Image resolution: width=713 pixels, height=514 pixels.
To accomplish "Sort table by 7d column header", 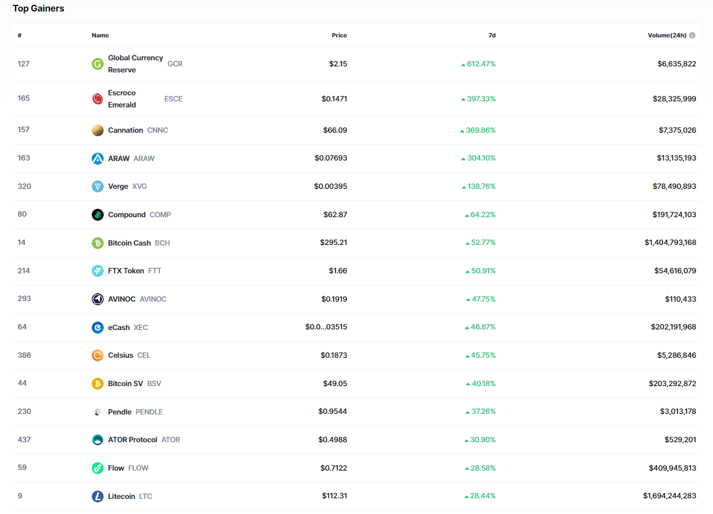I will (x=492, y=35).
